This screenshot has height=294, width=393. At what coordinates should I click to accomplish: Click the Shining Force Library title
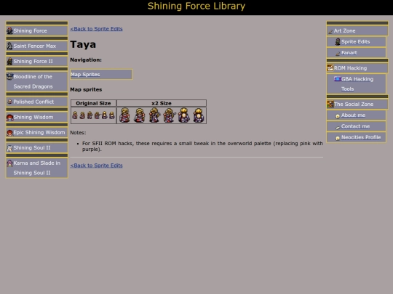point(196,7)
